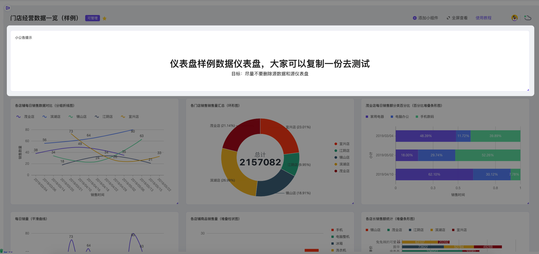Click the resize handle of 小公告提示 panel
The image size is (539, 254).
[528, 90]
